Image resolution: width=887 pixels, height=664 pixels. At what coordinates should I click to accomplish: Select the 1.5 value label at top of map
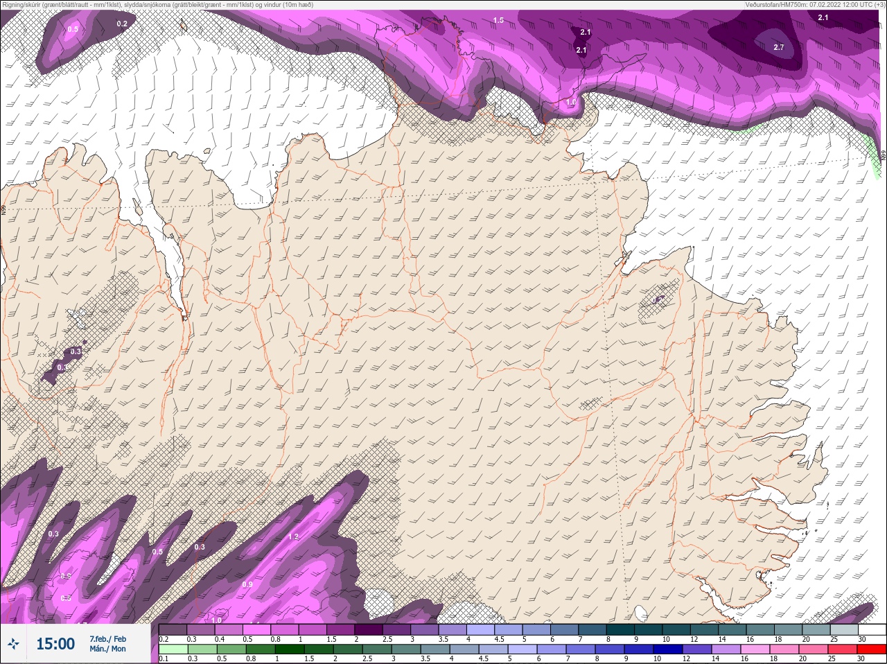tap(498, 20)
